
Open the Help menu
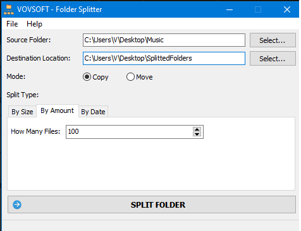coord(34,24)
